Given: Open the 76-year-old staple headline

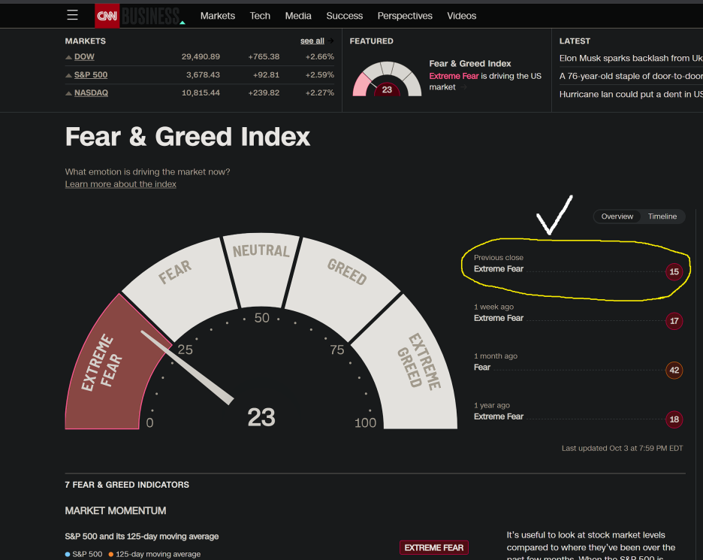Looking at the screenshot, I should tap(631, 76).
